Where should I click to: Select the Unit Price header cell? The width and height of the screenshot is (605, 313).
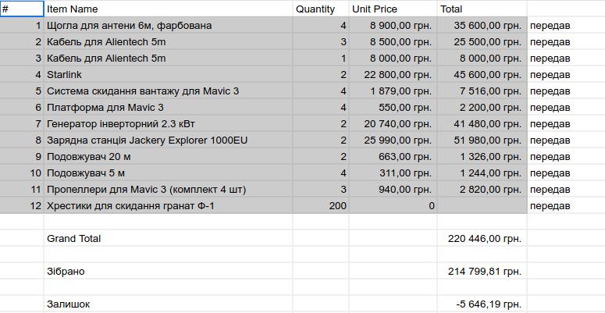point(392,9)
